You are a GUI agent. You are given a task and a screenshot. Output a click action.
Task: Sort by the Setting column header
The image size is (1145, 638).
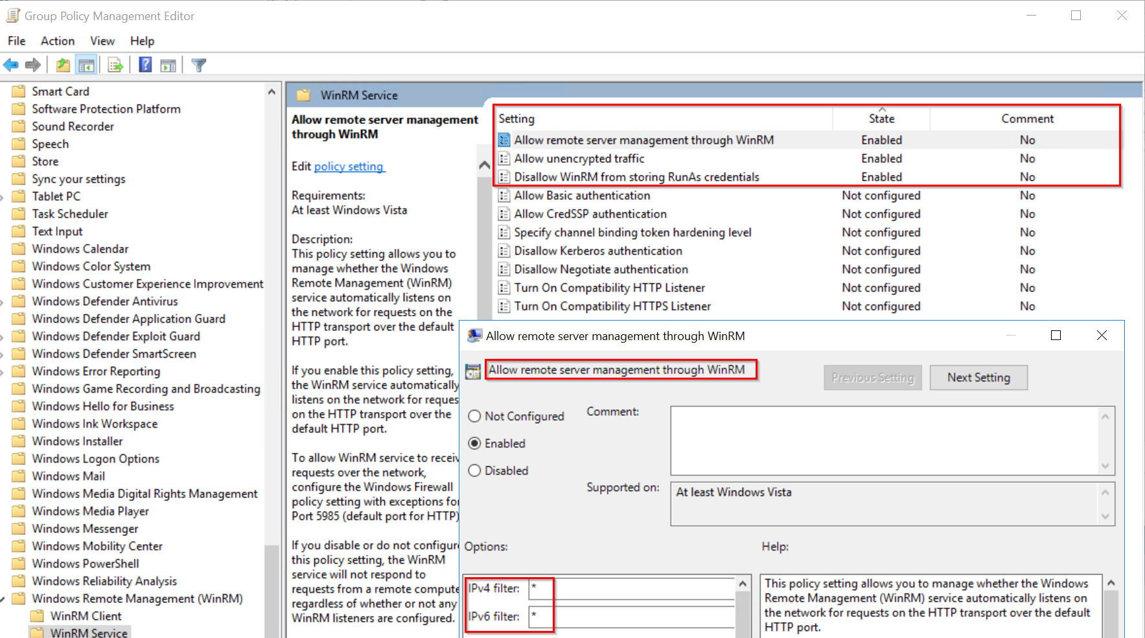pos(664,119)
